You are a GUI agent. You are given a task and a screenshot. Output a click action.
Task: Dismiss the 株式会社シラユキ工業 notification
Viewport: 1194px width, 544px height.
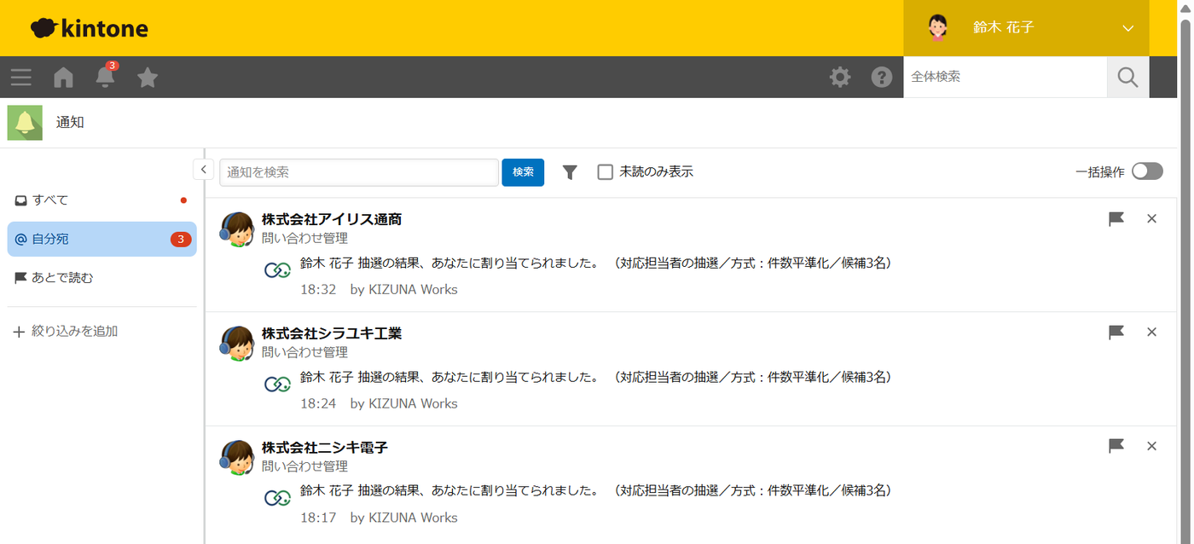(x=1151, y=333)
